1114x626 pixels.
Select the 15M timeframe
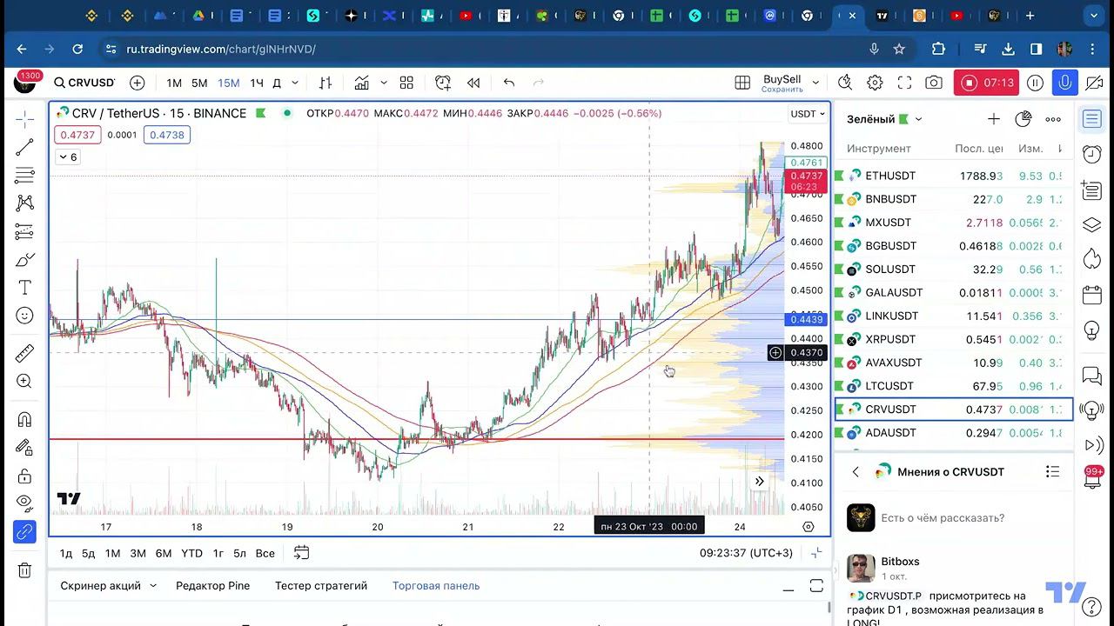228,83
